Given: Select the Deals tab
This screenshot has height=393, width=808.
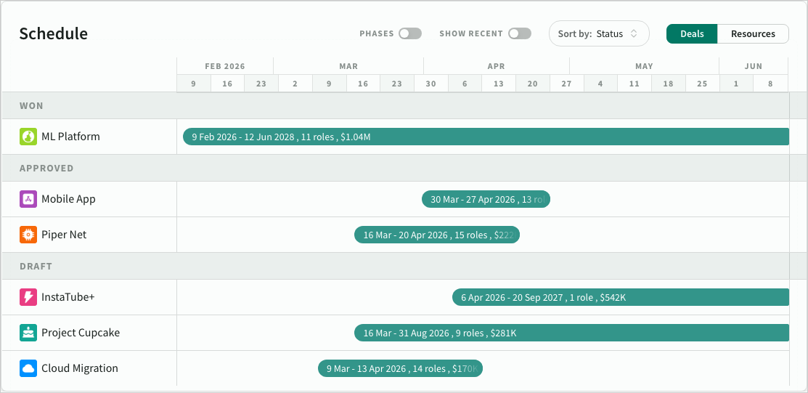Looking at the screenshot, I should click(x=691, y=33).
